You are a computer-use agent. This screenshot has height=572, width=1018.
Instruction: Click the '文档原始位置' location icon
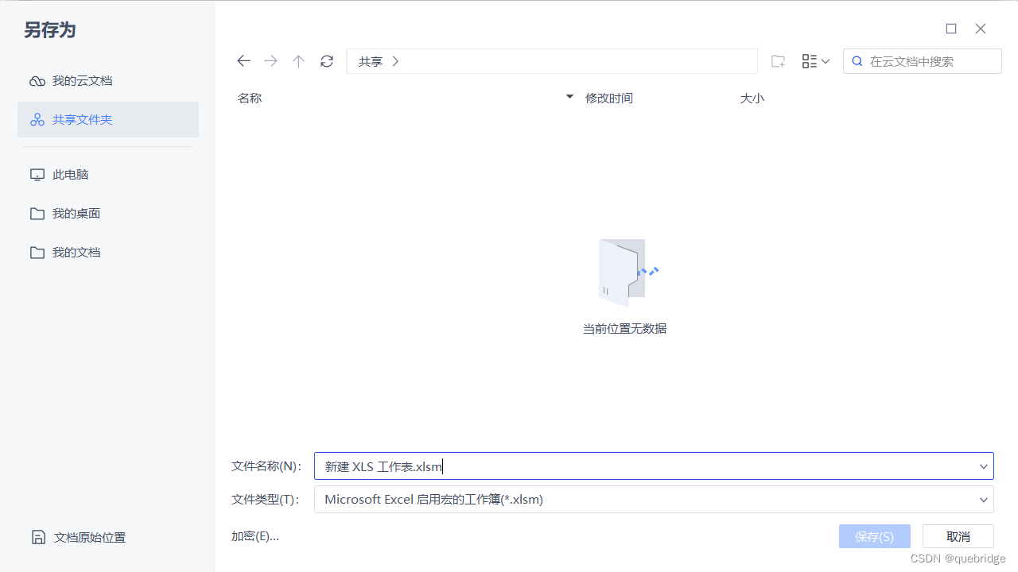tap(38, 537)
